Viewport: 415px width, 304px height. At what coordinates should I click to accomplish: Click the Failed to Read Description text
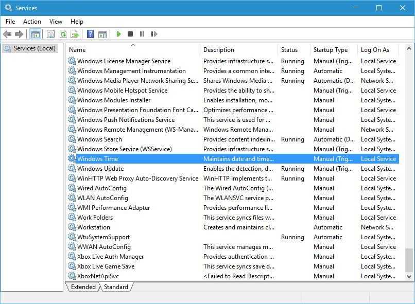(x=238, y=276)
